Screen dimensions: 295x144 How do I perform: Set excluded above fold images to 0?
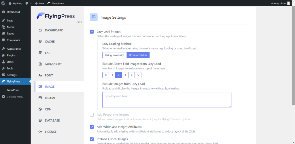[106, 75]
